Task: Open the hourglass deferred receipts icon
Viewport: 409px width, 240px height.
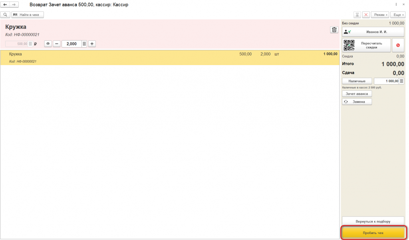Action: tap(357, 15)
